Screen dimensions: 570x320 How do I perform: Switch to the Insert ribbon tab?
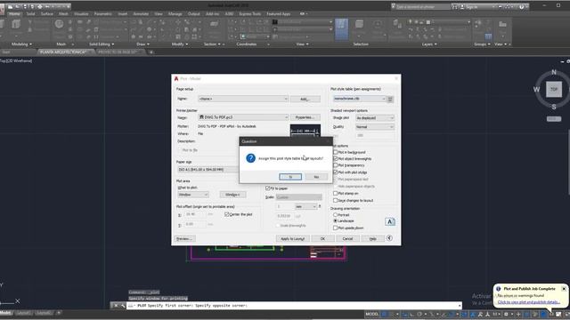(x=123, y=14)
